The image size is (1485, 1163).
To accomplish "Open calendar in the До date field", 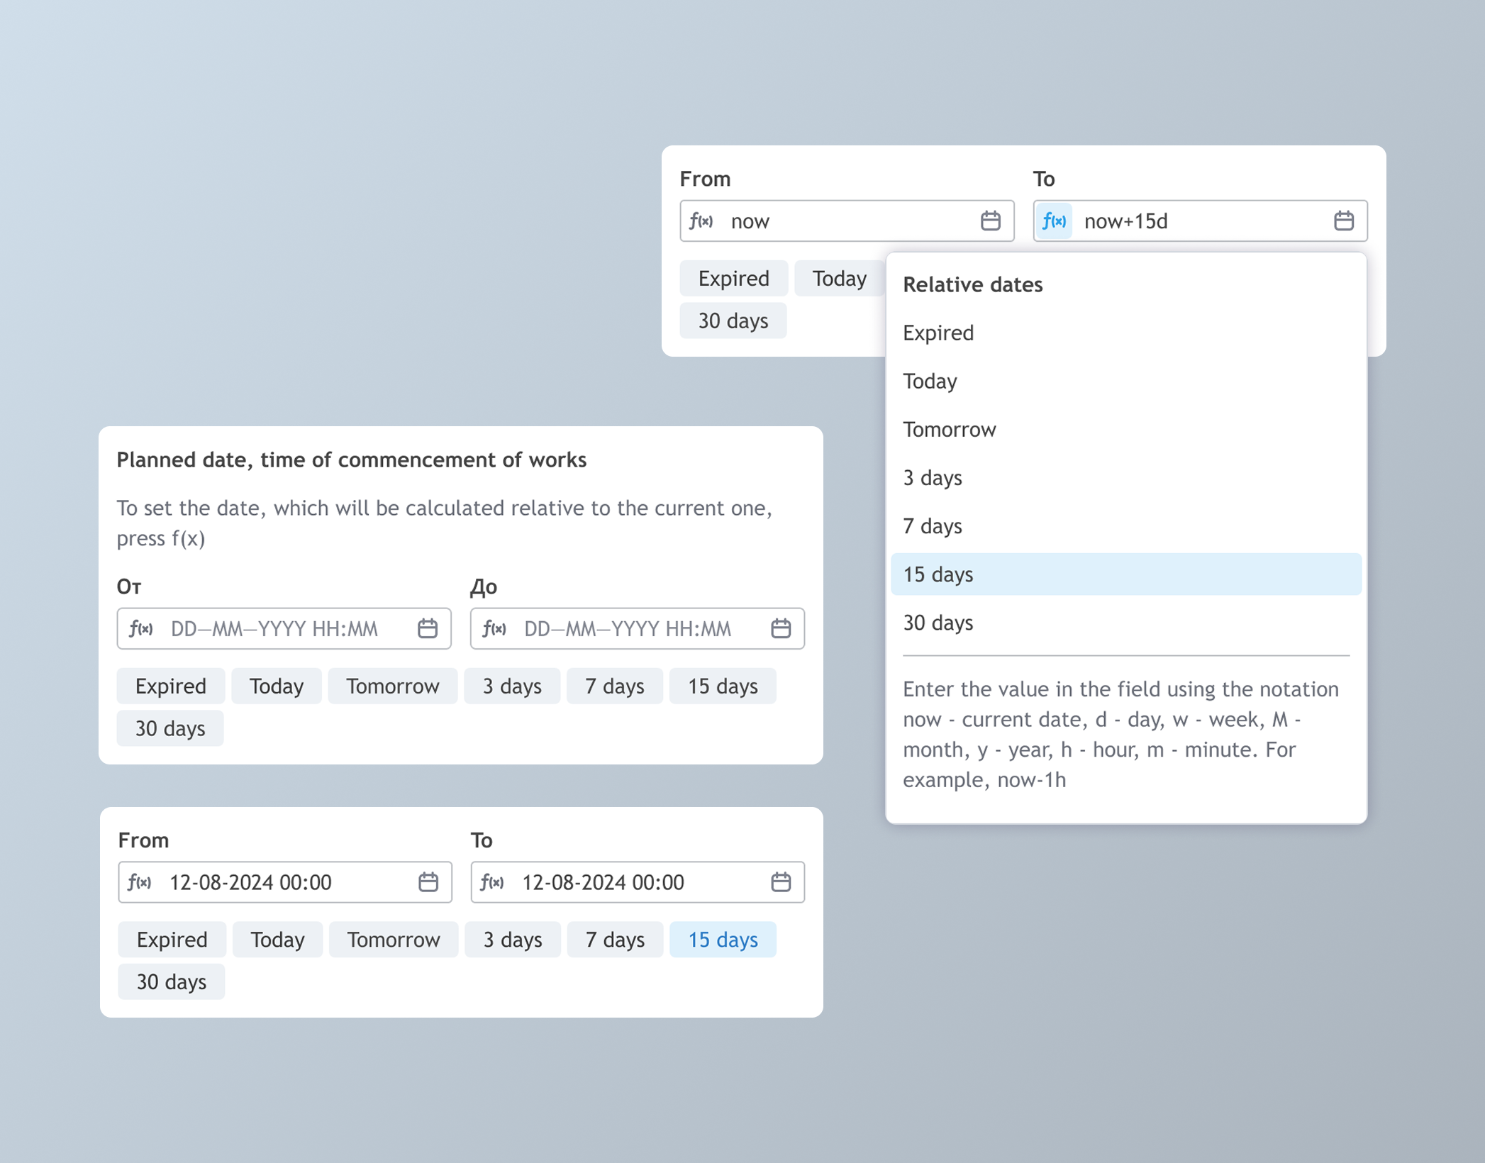I will (x=781, y=629).
